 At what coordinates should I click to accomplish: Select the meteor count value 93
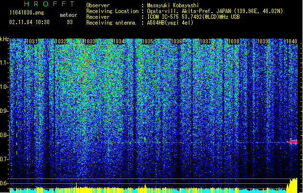pyautogui.click(x=70, y=22)
